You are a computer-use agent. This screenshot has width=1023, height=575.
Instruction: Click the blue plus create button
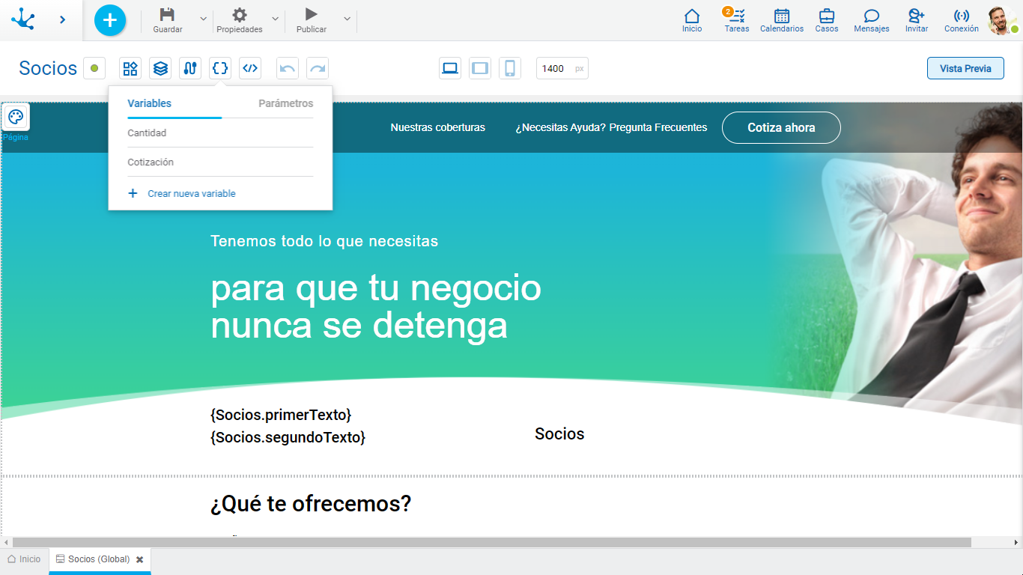(x=110, y=19)
